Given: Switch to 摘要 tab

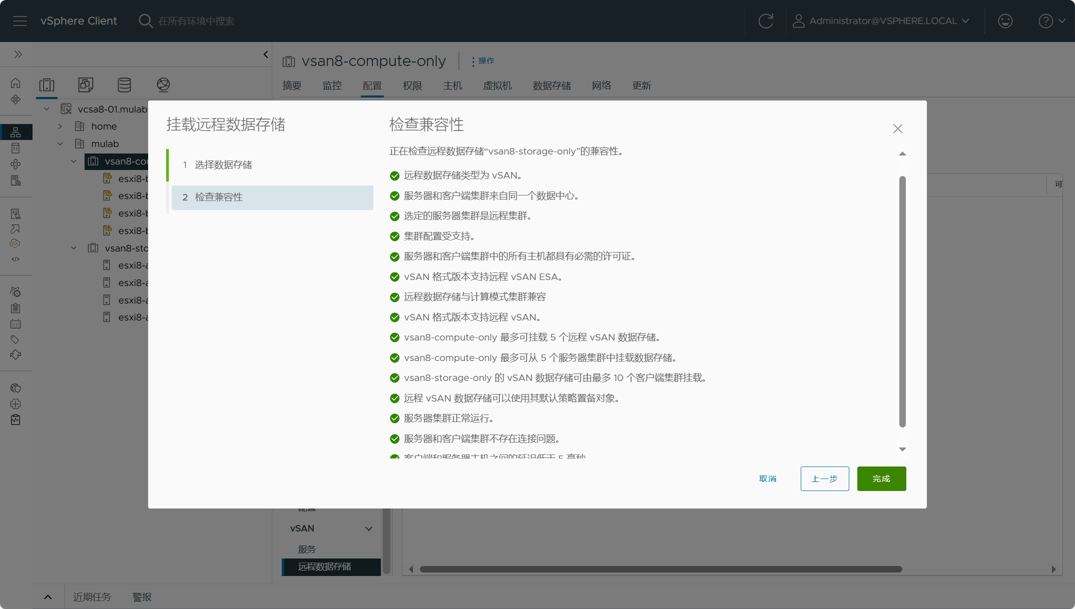Looking at the screenshot, I should coord(292,85).
